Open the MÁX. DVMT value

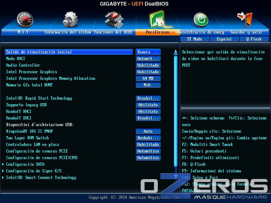click(x=148, y=85)
